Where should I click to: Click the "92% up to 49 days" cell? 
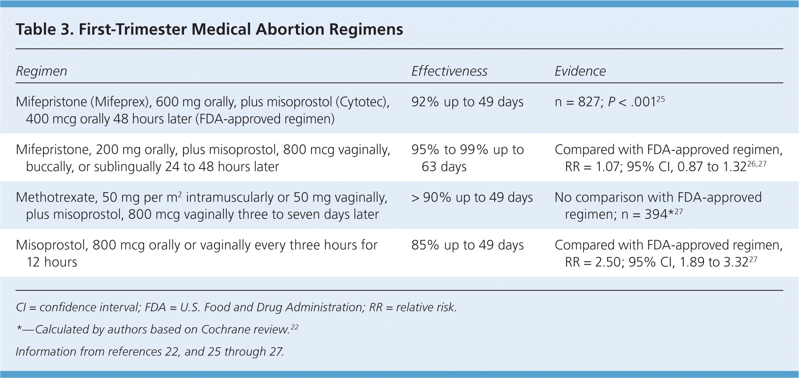coord(467,102)
